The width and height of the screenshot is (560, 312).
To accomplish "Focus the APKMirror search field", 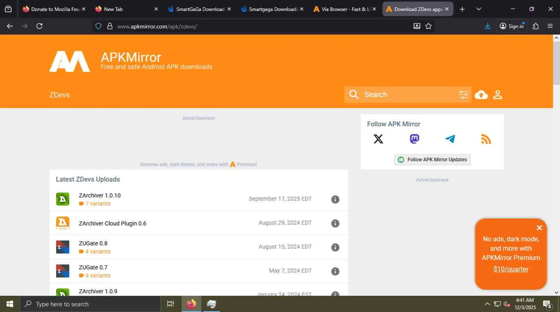I will point(408,95).
